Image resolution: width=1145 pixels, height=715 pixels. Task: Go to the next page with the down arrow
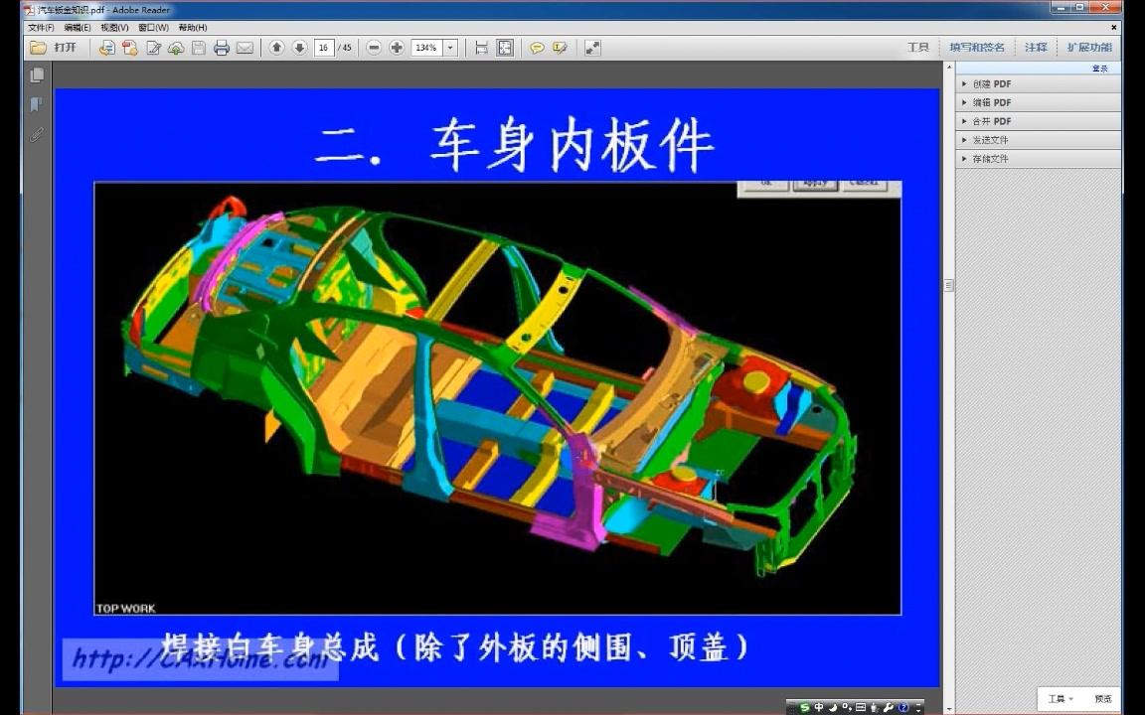point(302,47)
